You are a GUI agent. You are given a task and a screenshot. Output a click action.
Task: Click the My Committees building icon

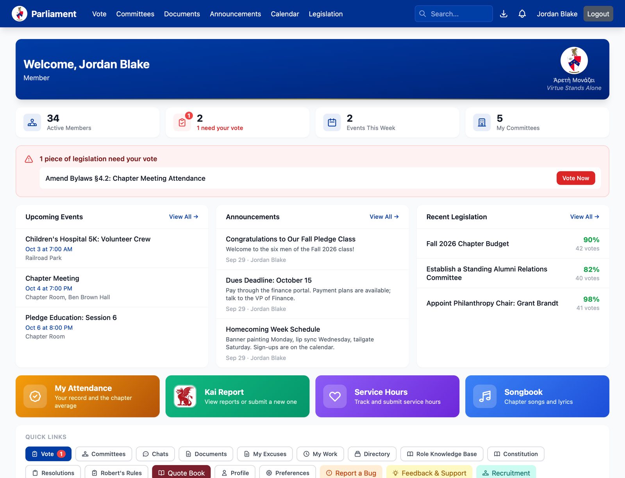[x=482, y=123]
